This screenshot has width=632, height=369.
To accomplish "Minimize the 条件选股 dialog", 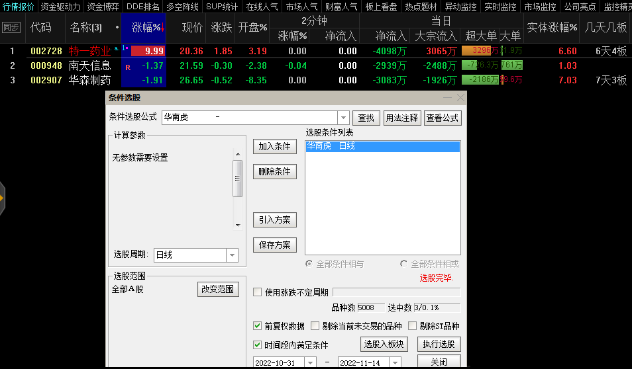I will (x=447, y=97).
